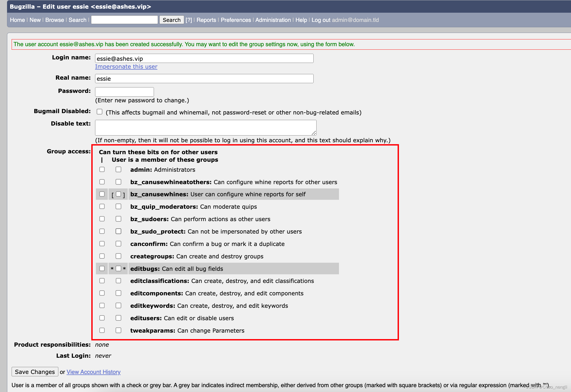Image resolution: width=571 pixels, height=392 pixels.
Task: Click the 'tweakparams:' group label
Action: point(153,331)
